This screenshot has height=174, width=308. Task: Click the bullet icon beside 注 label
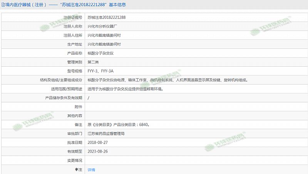tap(76, 169)
